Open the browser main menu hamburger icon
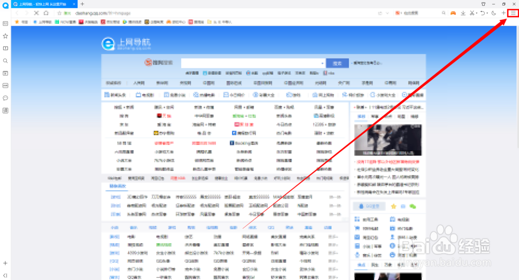Viewport: 519px width, 280px height. click(x=513, y=13)
